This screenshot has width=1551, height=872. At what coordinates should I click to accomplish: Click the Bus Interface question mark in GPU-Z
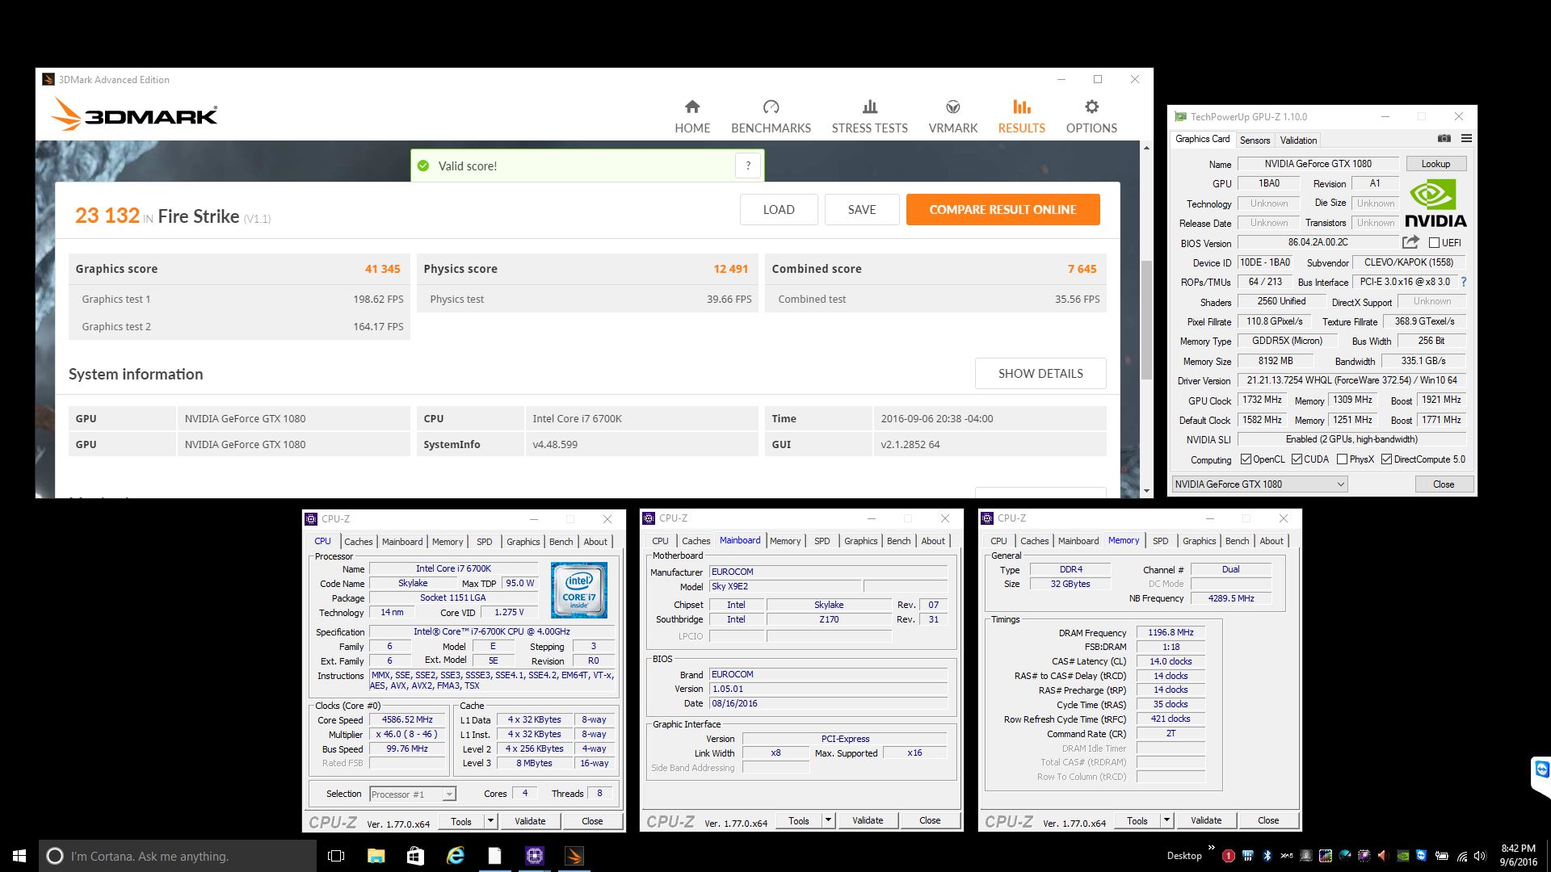click(x=1463, y=282)
